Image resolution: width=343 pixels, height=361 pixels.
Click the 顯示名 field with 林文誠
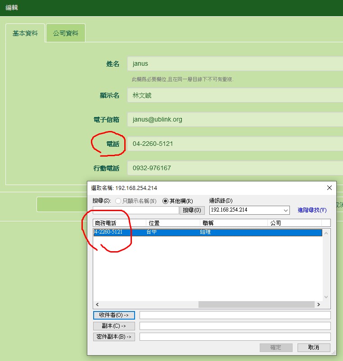tap(234, 95)
